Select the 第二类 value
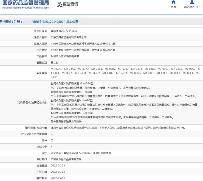The width and height of the screenshot is (203, 181). (x=55, y=63)
